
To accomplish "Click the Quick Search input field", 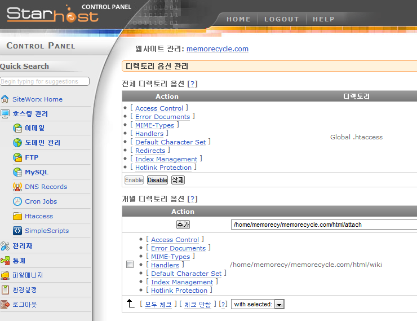I will (45, 81).
